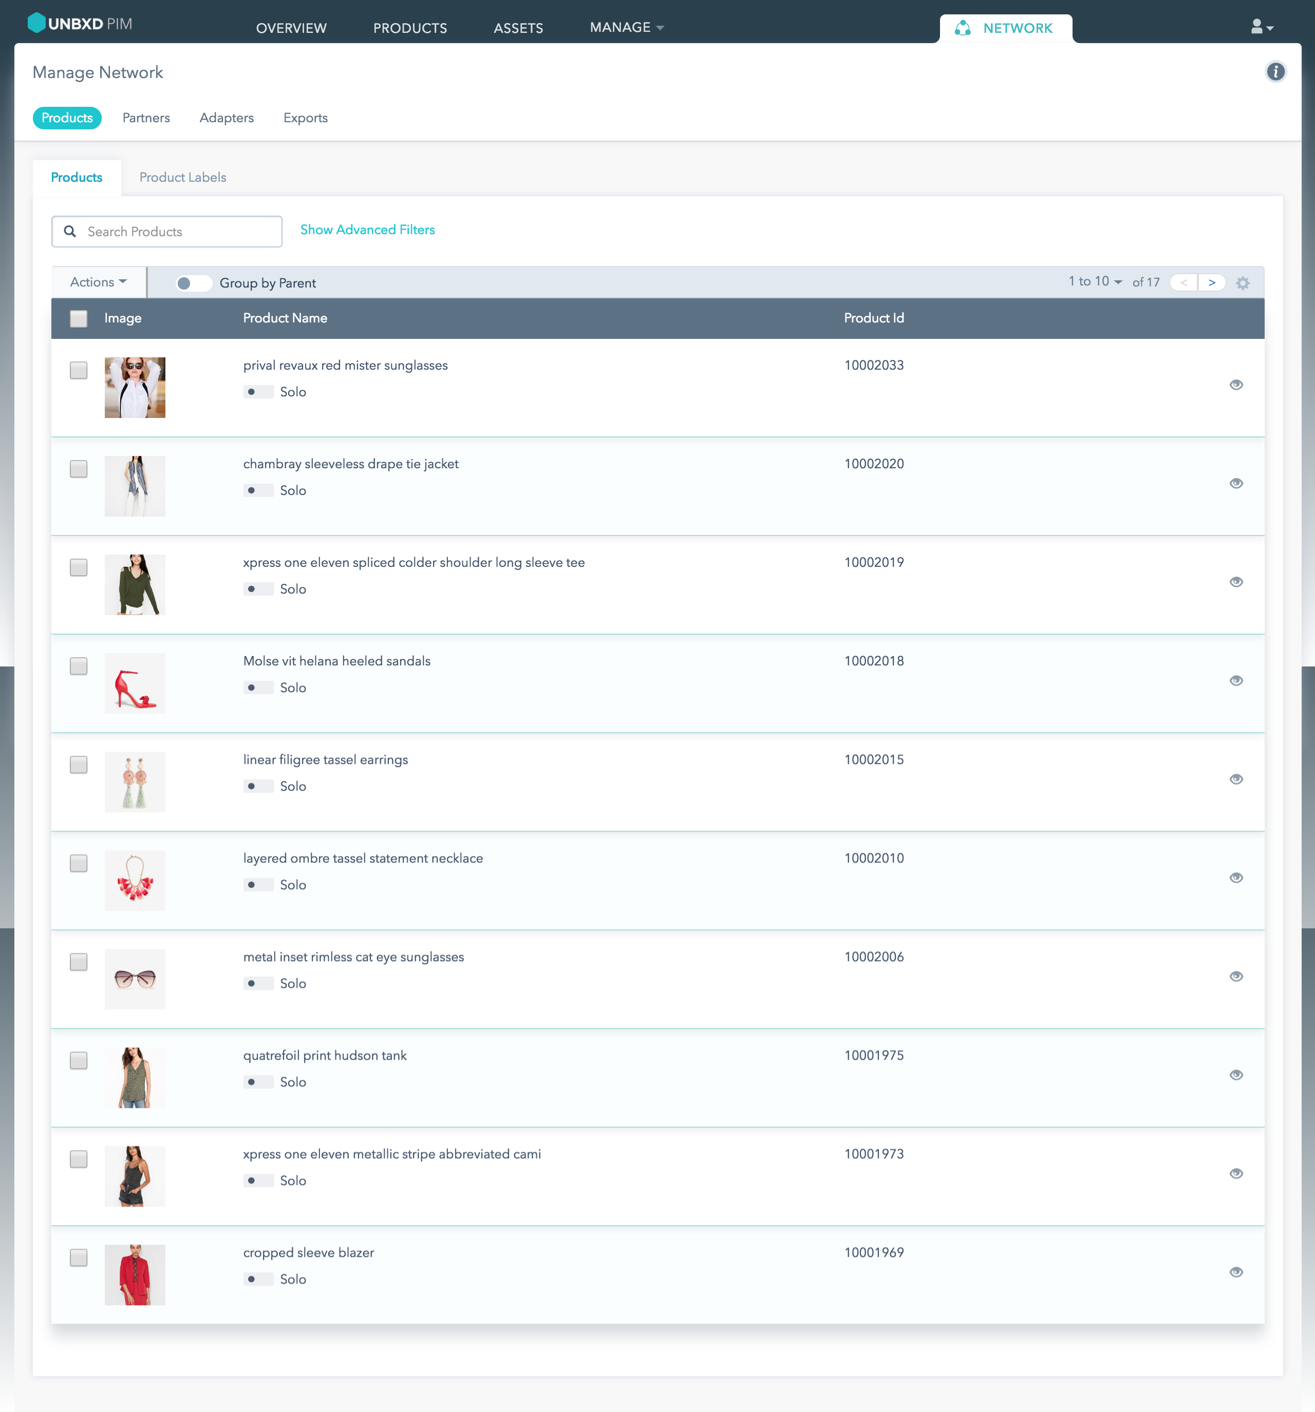The width and height of the screenshot is (1315, 1412).
Task: View eye icon for Molse vit helana sandals
Action: pos(1236,681)
